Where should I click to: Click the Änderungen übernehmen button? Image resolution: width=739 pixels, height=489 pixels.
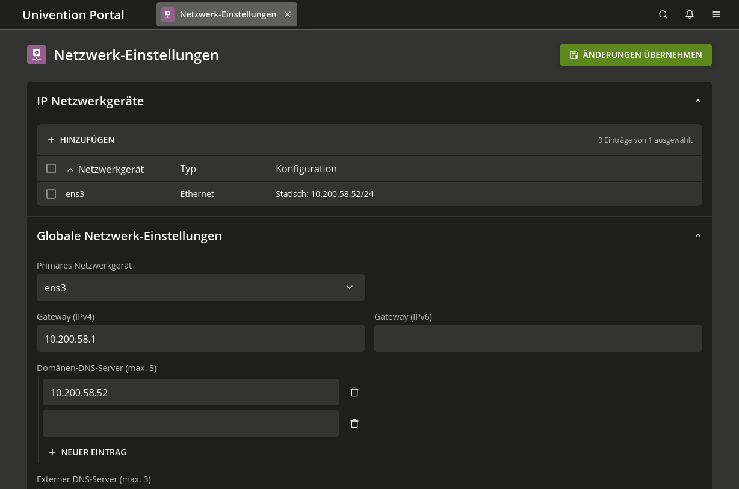pyautogui.click(x=635, y=54)
